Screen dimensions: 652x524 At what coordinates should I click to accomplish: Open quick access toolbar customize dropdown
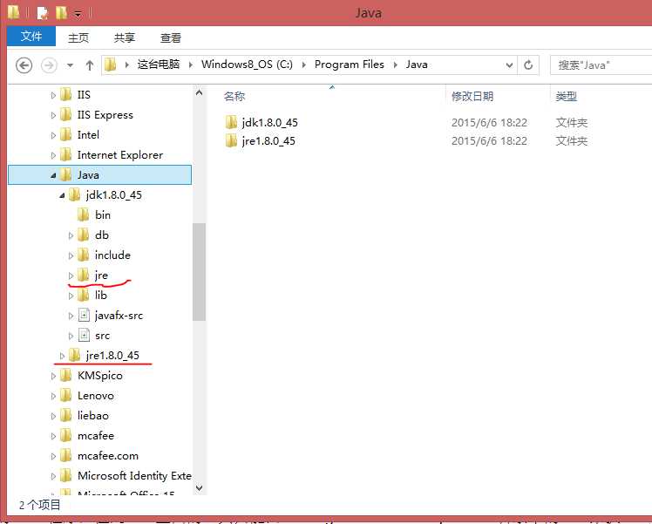[x=78, y=14]
